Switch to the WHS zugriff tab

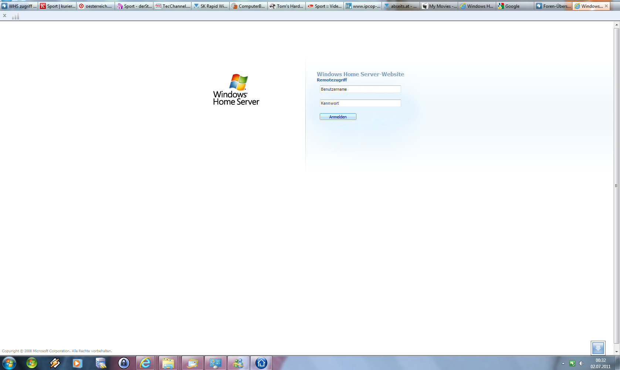19,6
